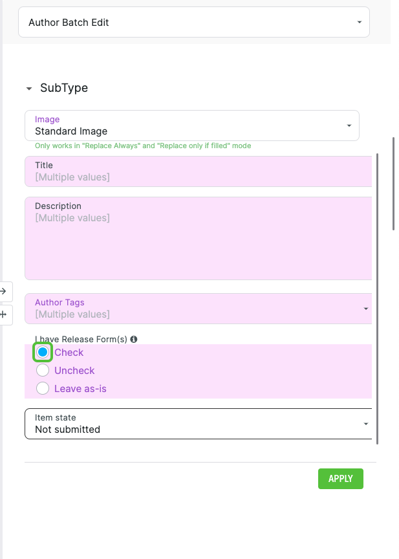Open the Author Batch Edit dropdown
The image size is (399, 559).
[193, 23]
